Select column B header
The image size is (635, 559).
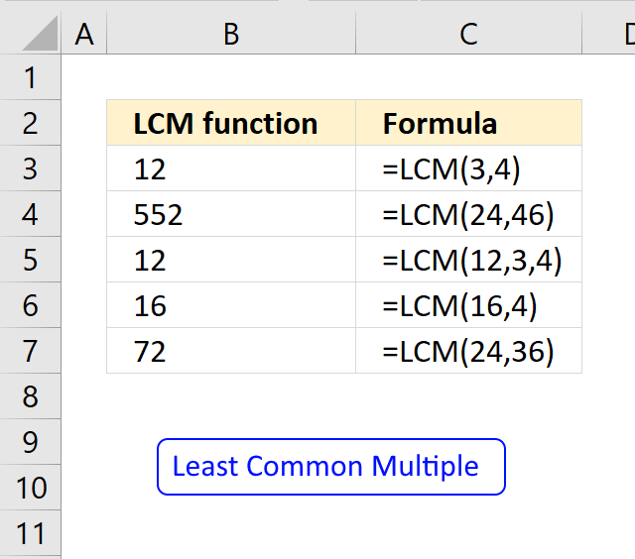pos(231,33)
